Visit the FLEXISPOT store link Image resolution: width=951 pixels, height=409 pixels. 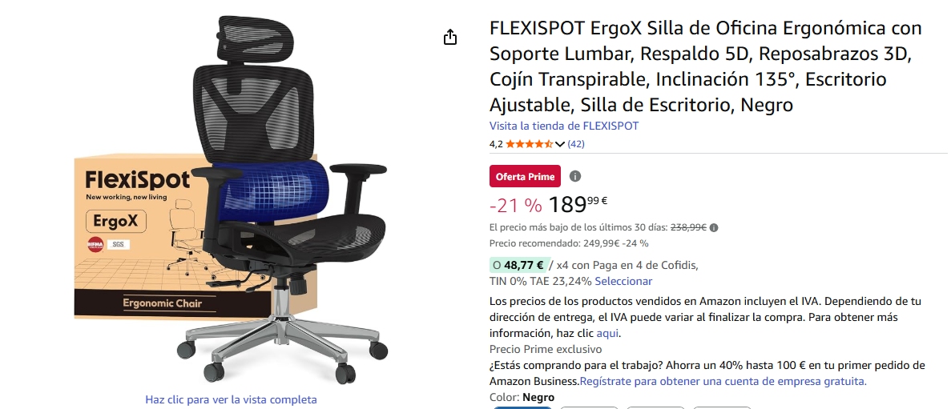(x=564, y=126)
